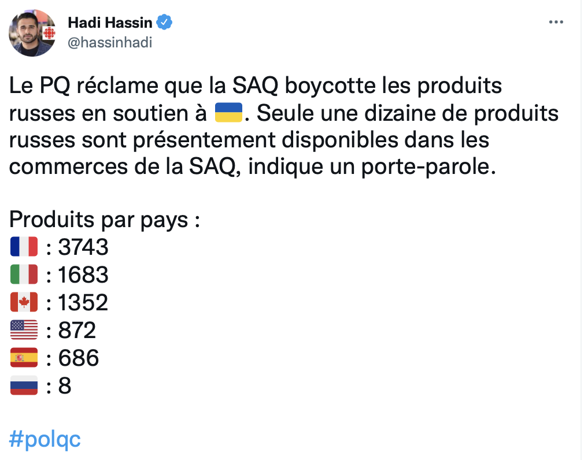Click the Canada flag emoji
Viewport: 584px width, 460px height.
pyautogui.click(x=24, y=302)
